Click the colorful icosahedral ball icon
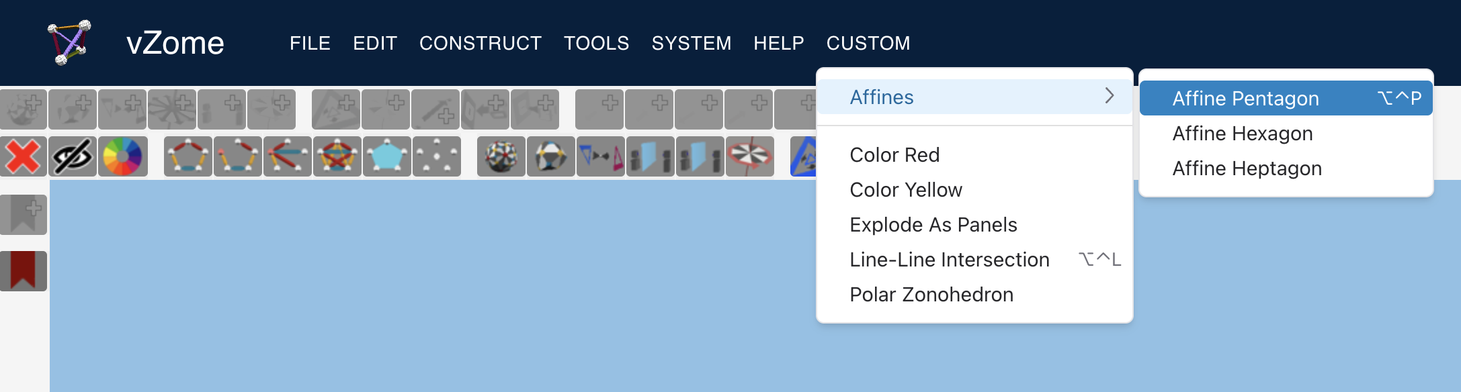 pos(501,156)
